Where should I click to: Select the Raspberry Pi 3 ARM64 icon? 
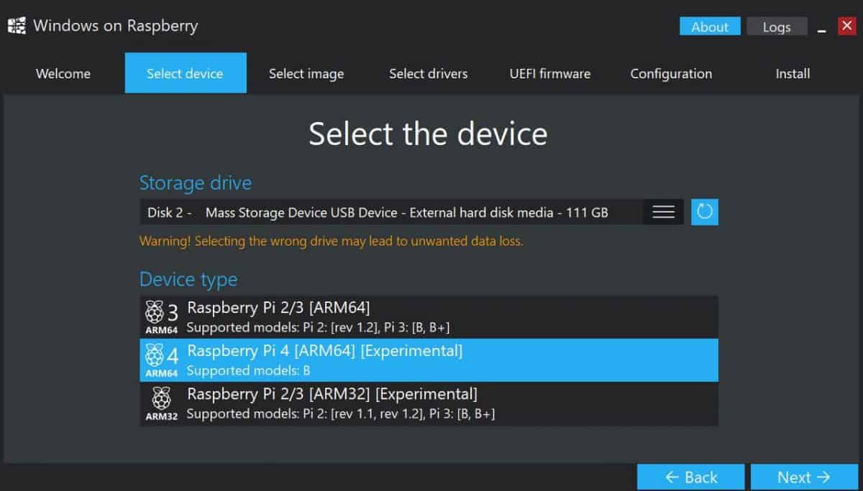tap(162, 317)
